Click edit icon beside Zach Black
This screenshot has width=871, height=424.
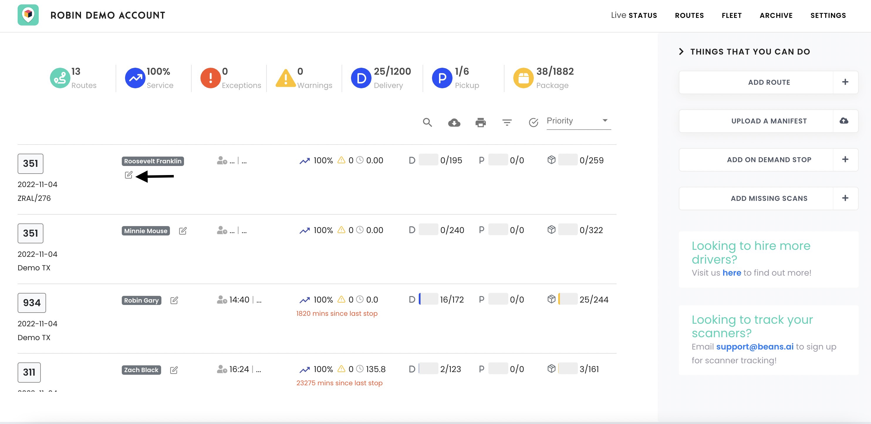pyautogui.click(x=174, y=370)
